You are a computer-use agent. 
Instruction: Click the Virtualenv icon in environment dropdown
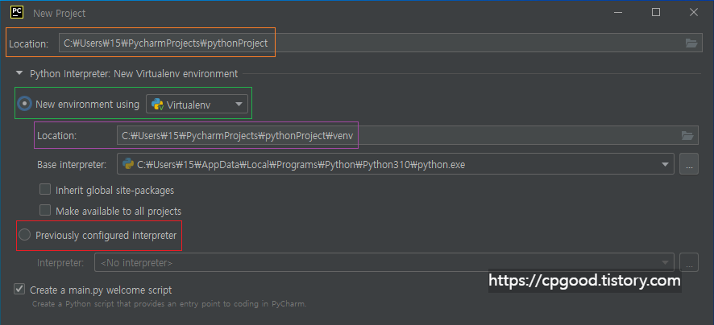coord(158,104)
